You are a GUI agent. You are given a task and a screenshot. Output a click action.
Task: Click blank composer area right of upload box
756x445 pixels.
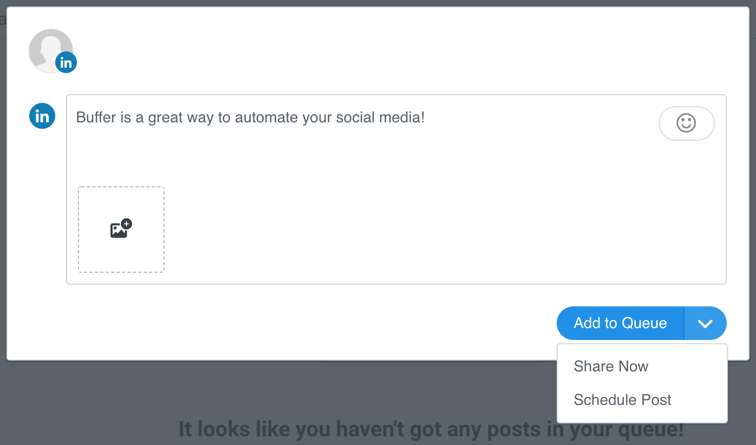click(x=433, y=233)
